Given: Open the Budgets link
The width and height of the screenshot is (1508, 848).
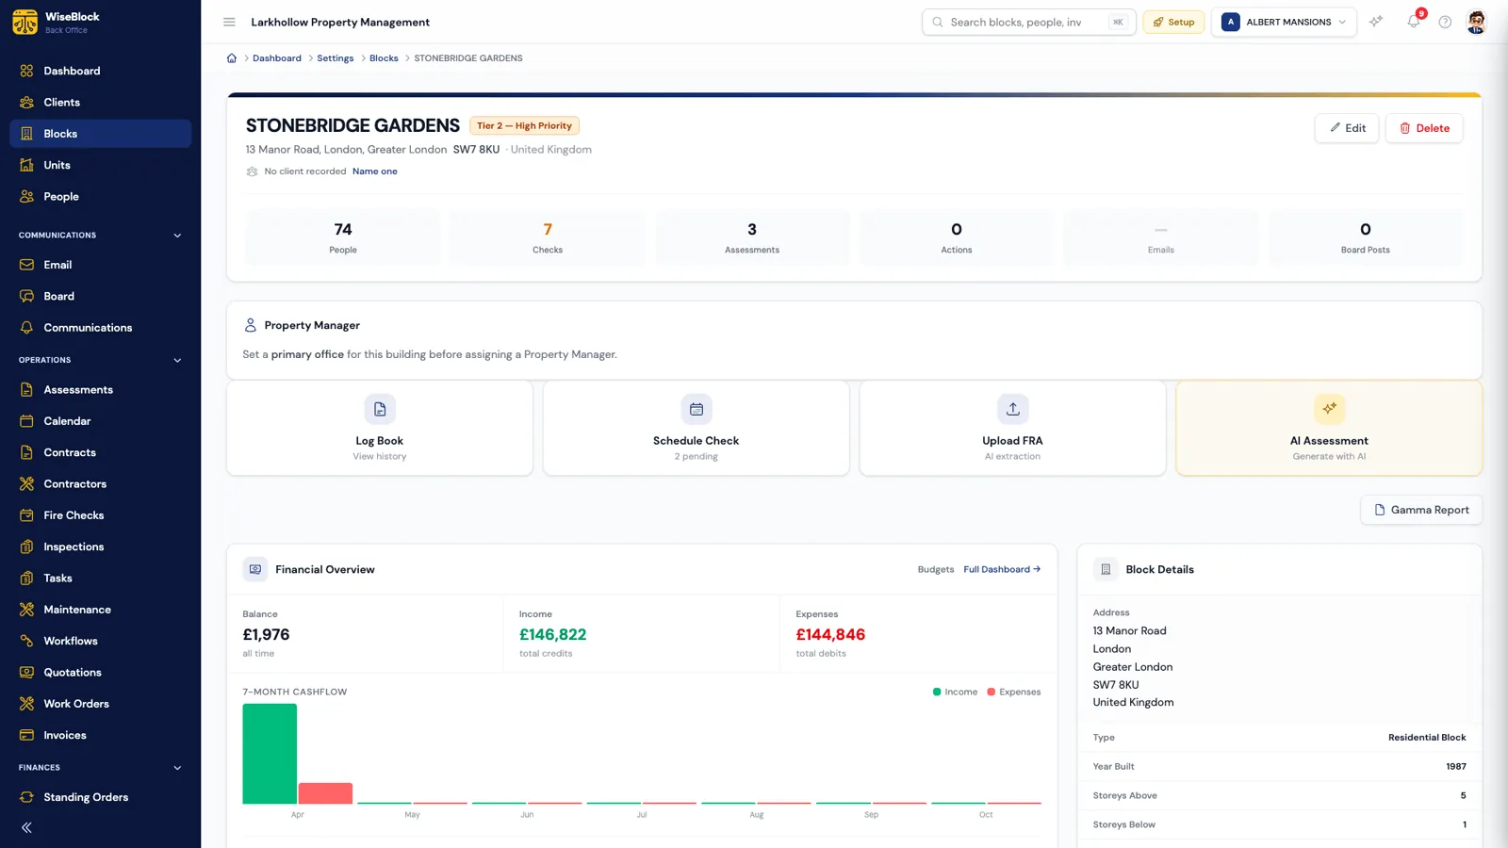Looking at the screenshot, I should (x=936, y=569).
